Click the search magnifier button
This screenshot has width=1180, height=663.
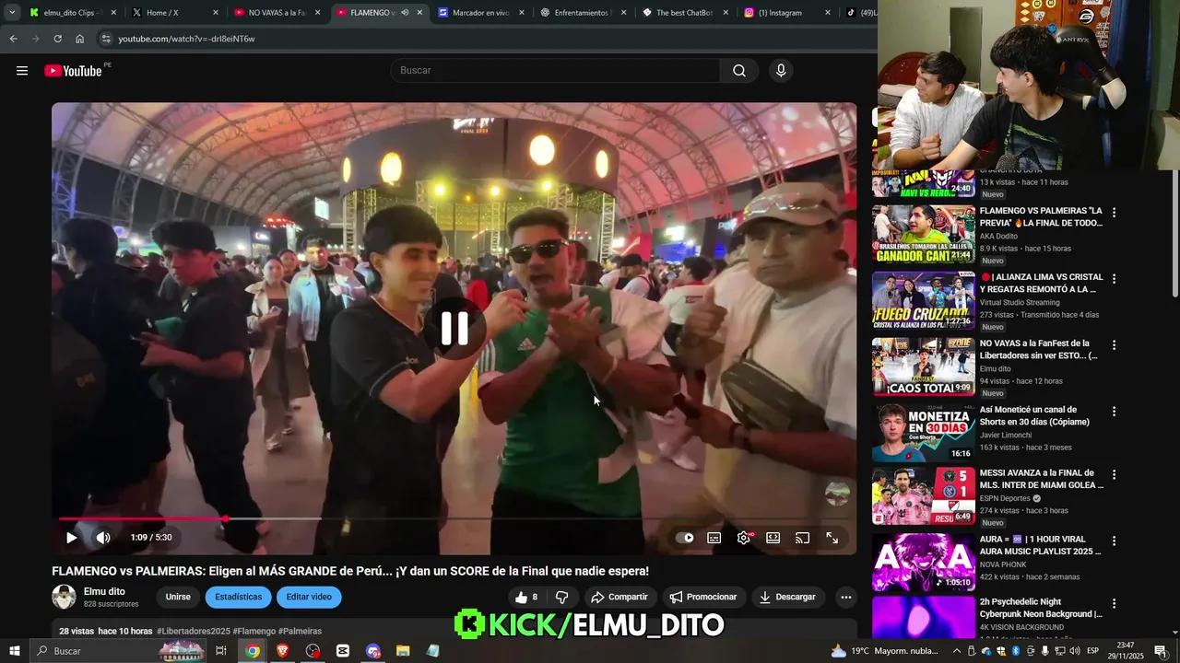tap(739, 71)
